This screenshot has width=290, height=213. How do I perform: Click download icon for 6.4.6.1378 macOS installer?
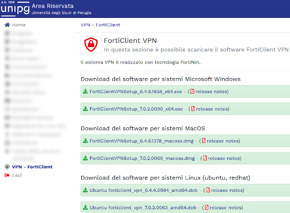[85, 141]
